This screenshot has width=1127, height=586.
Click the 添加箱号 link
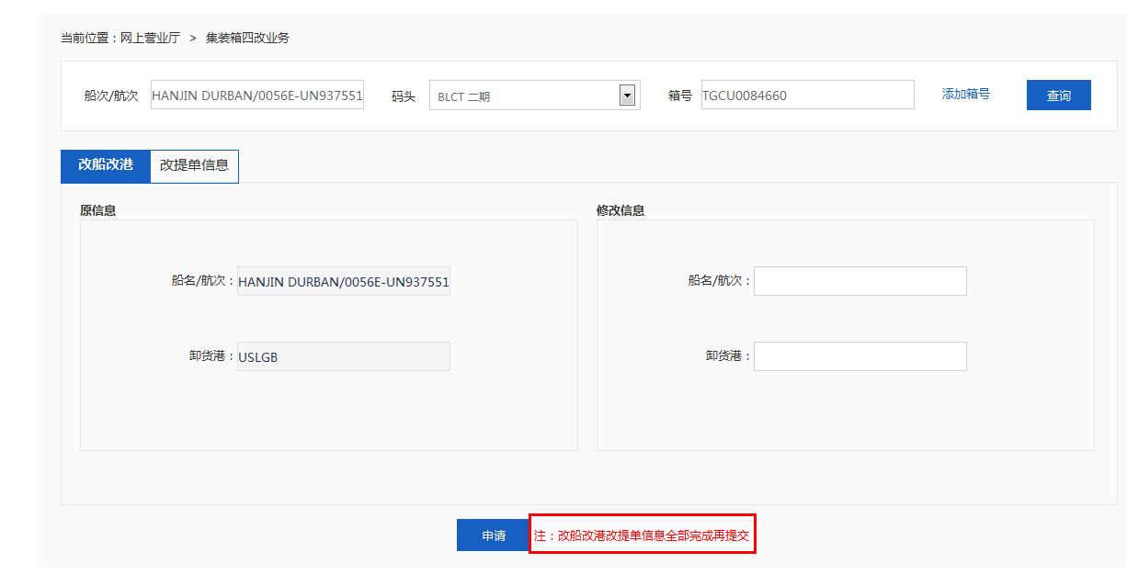965,94
